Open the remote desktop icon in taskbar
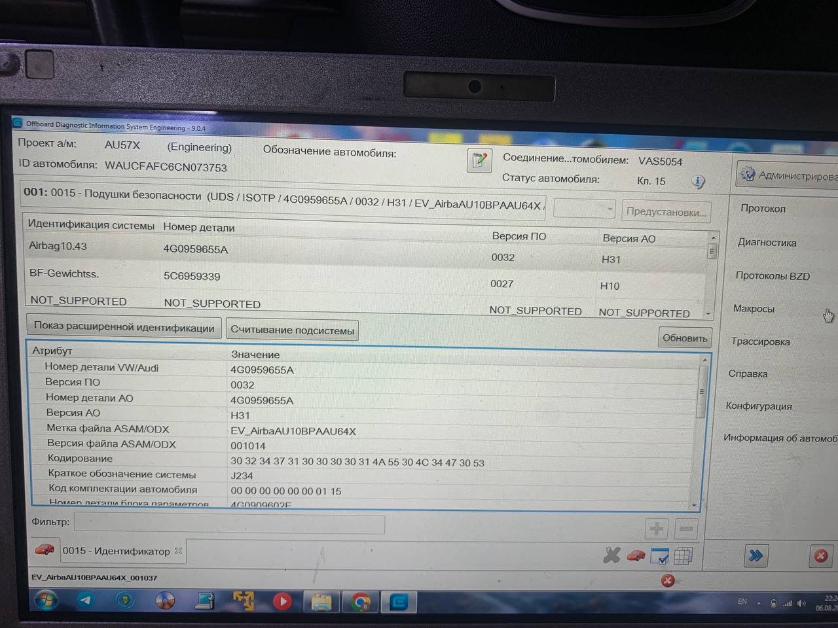Image resolution: width=838 pixels, height=628 pixels. click(x=205, y=601)
